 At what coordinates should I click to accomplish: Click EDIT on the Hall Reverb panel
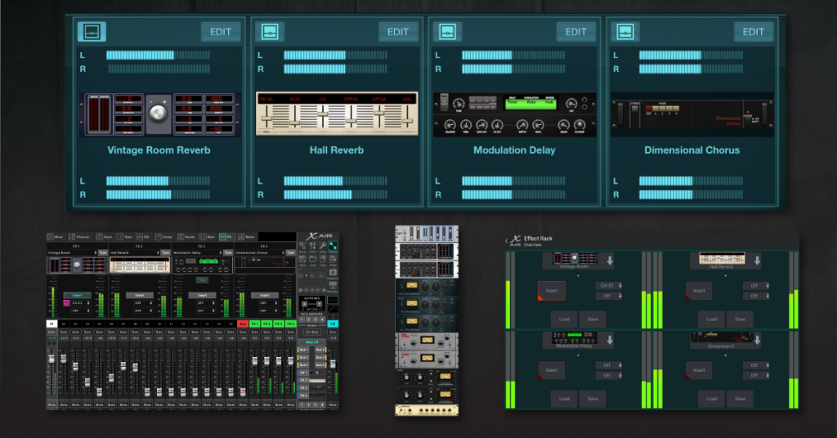click(398, 32)
